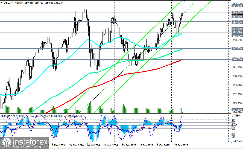The height and width of the screenshot is (149, 243).
Task: Click the 23 Feb 2025 date label
Action: point(129,145)
